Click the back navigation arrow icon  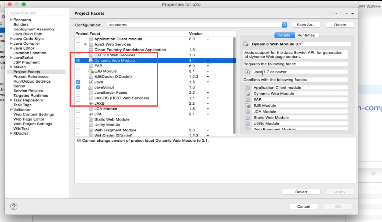point(331,14)
